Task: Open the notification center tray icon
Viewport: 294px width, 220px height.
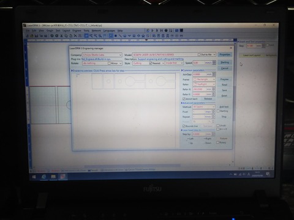Action: (268, 174)
